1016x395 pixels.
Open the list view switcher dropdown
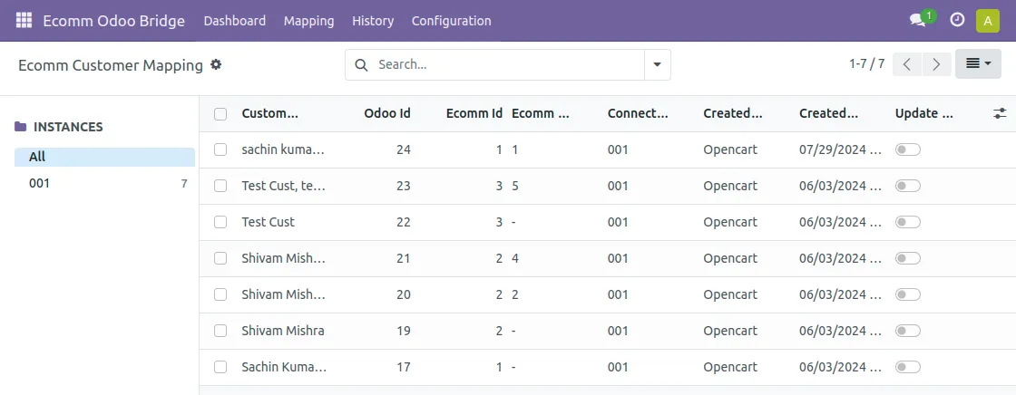(978, 64)
